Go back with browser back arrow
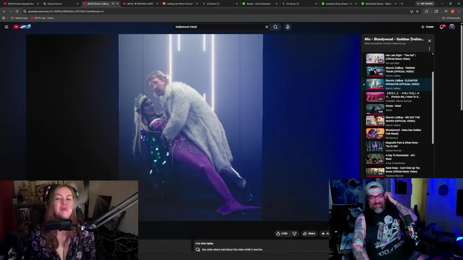 tap(4, 11)
